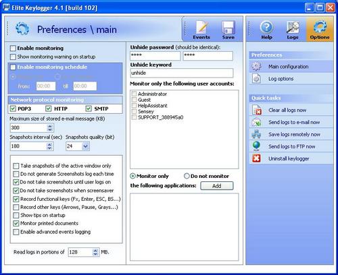This screenshot has height=275, width=338.
Task: Decrease Snapshots interval with down arrow
Action: 50,148
